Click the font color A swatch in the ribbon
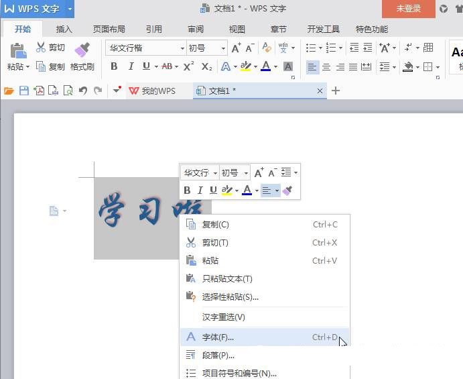463x379 pixels. pos(266,66)
